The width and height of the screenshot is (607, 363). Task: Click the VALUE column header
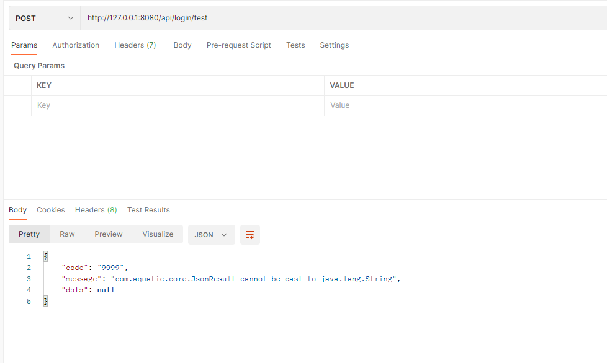click(x=342, y=85)
